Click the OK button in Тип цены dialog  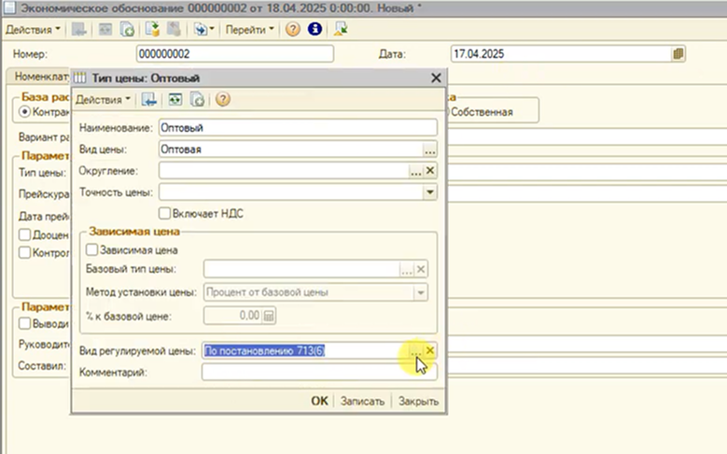click(319, 401)
